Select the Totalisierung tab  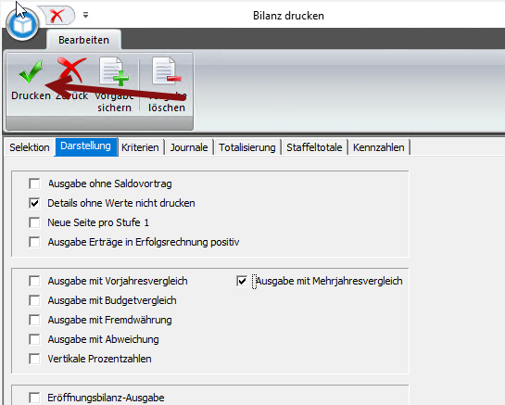point(247,147)
